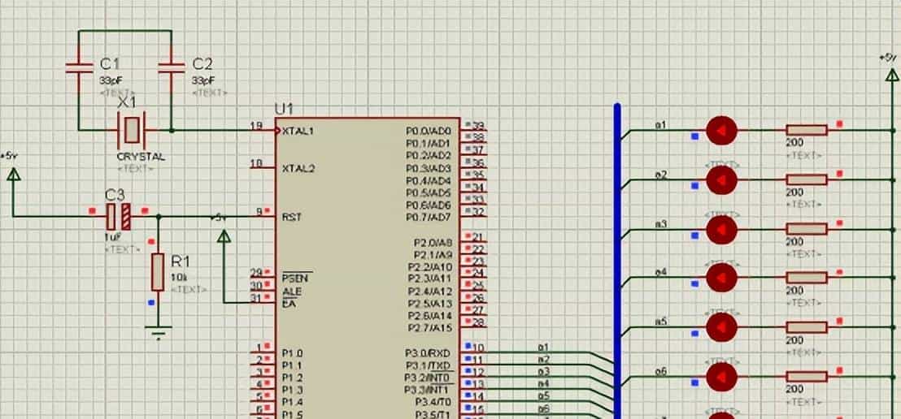The width and height of the screenshot is (901, 419).
Task: Click the P0.0/AD0 pin label
Action: pyautogui.click(x=429, y=131)
